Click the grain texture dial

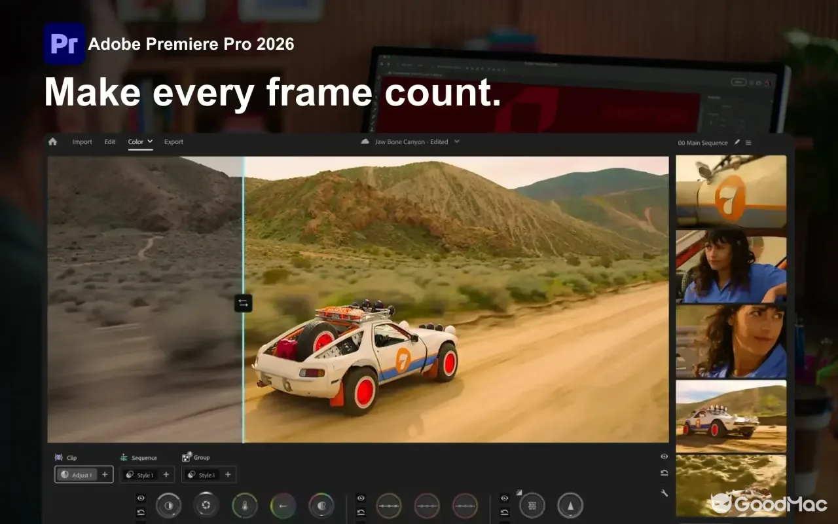click(x=532, y=506)
